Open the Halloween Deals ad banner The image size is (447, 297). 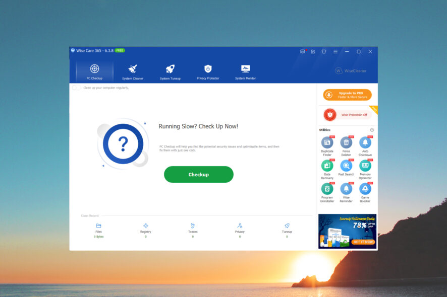(347, 231)
